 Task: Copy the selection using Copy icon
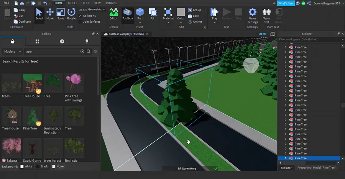pos(16,10)
